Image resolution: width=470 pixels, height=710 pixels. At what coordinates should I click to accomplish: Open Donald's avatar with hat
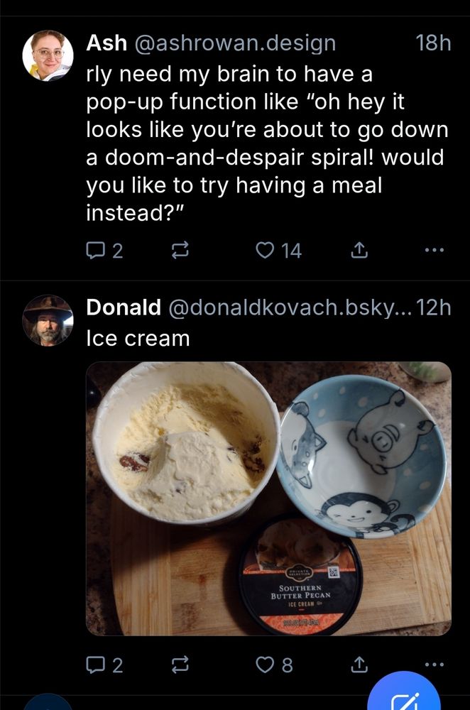(48, 320)
